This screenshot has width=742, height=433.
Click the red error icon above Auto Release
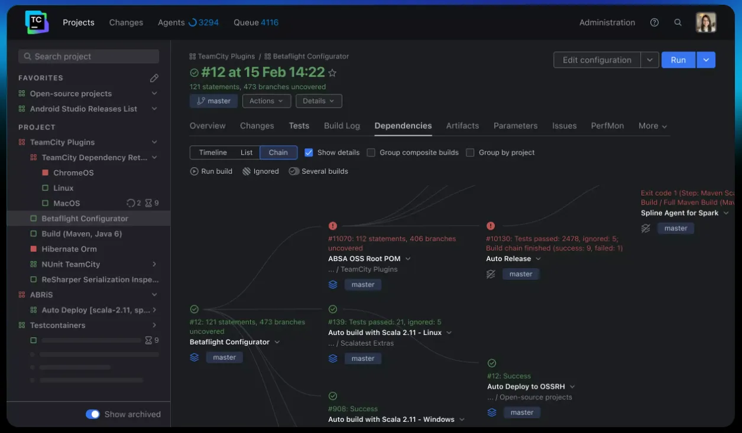tap(491, 226)
